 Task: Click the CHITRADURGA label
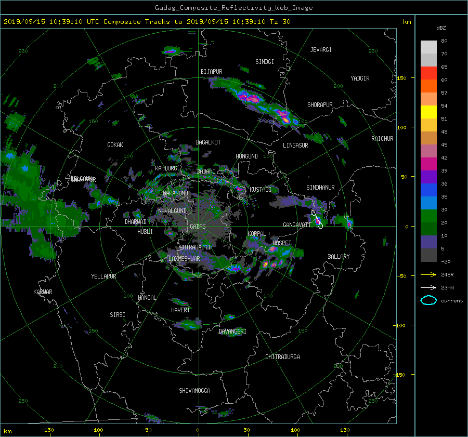282,357
